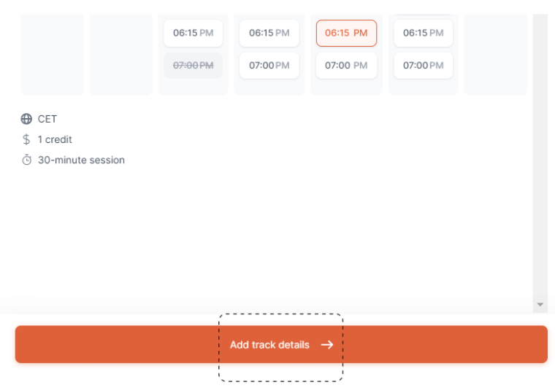The height and width of the screenshot is (388, 555).
Task: Click the stopwatch session duration icon
Action: coord(26,160)
